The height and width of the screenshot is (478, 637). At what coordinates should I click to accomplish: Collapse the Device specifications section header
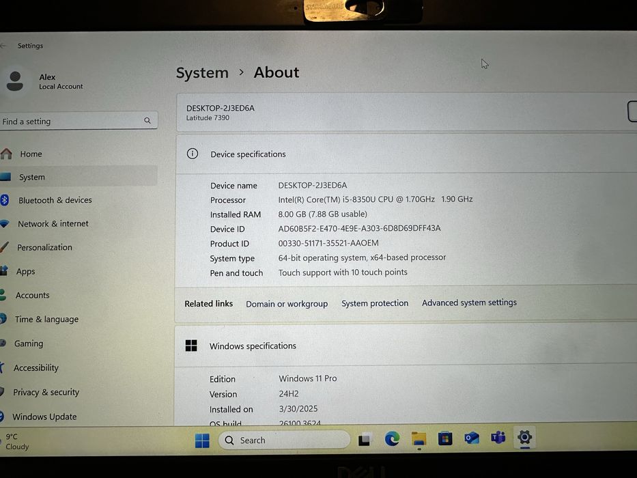pyautogui.click(x=406, y=154)
